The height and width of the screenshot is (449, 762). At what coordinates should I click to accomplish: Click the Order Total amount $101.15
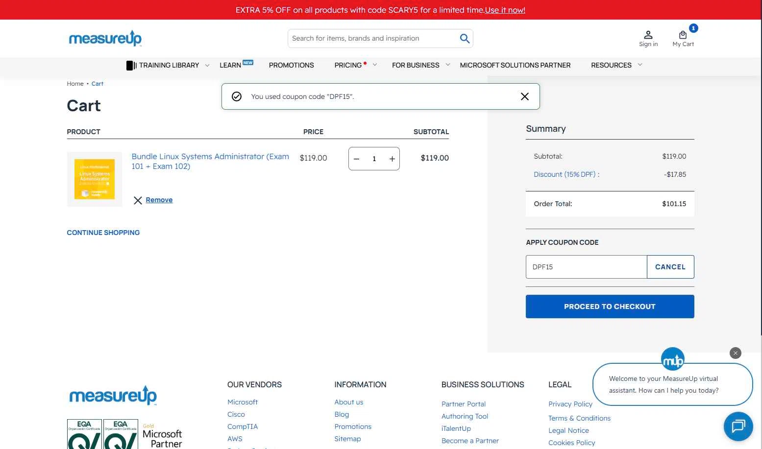[x=674, y=204]
